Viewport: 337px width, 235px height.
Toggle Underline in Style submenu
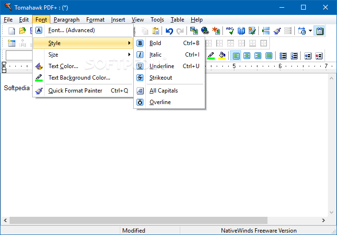coord(169,66)
